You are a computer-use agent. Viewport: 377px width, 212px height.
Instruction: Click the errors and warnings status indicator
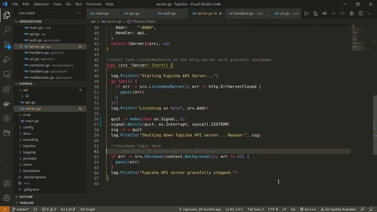coord(49,209)
